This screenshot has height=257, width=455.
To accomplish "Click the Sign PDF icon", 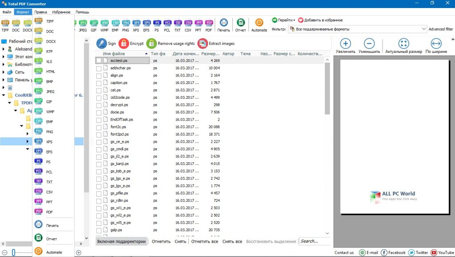I will (x=102, y=43).
